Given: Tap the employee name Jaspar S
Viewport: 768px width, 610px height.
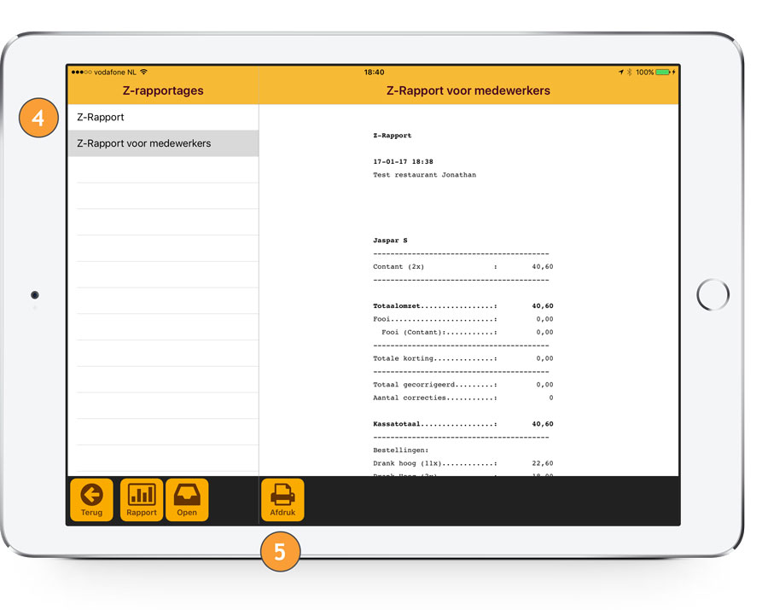Looking at the screenshot, I should (390, 241).
